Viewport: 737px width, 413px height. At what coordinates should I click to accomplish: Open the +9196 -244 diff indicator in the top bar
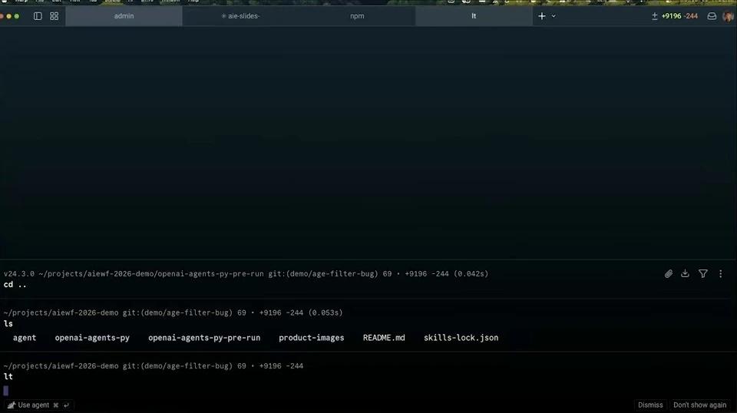675,16
